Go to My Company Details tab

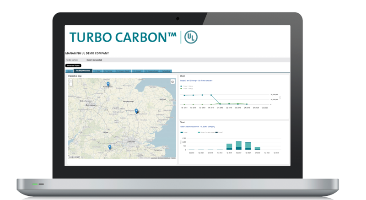click(x=123, y=71)
